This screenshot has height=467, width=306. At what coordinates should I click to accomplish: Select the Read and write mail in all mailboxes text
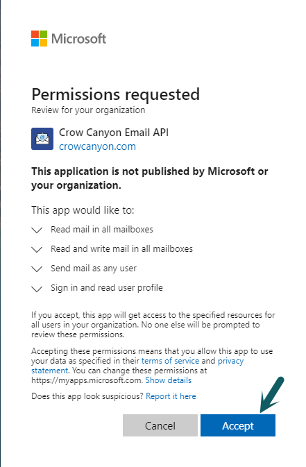(121, 248)
